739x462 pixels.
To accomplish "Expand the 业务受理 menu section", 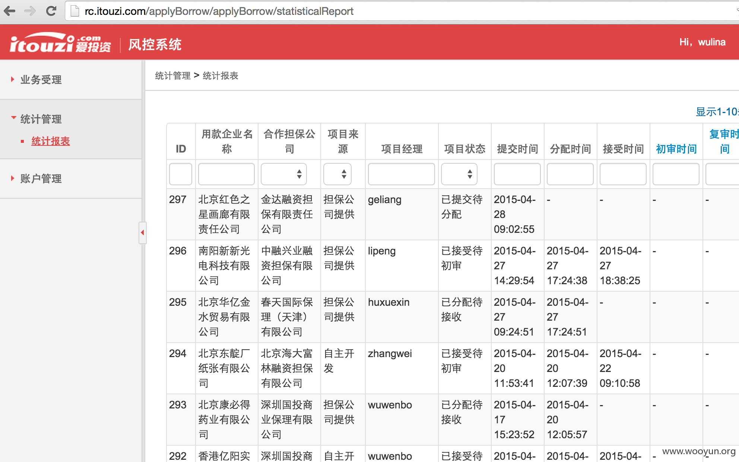I will point(41,80).
